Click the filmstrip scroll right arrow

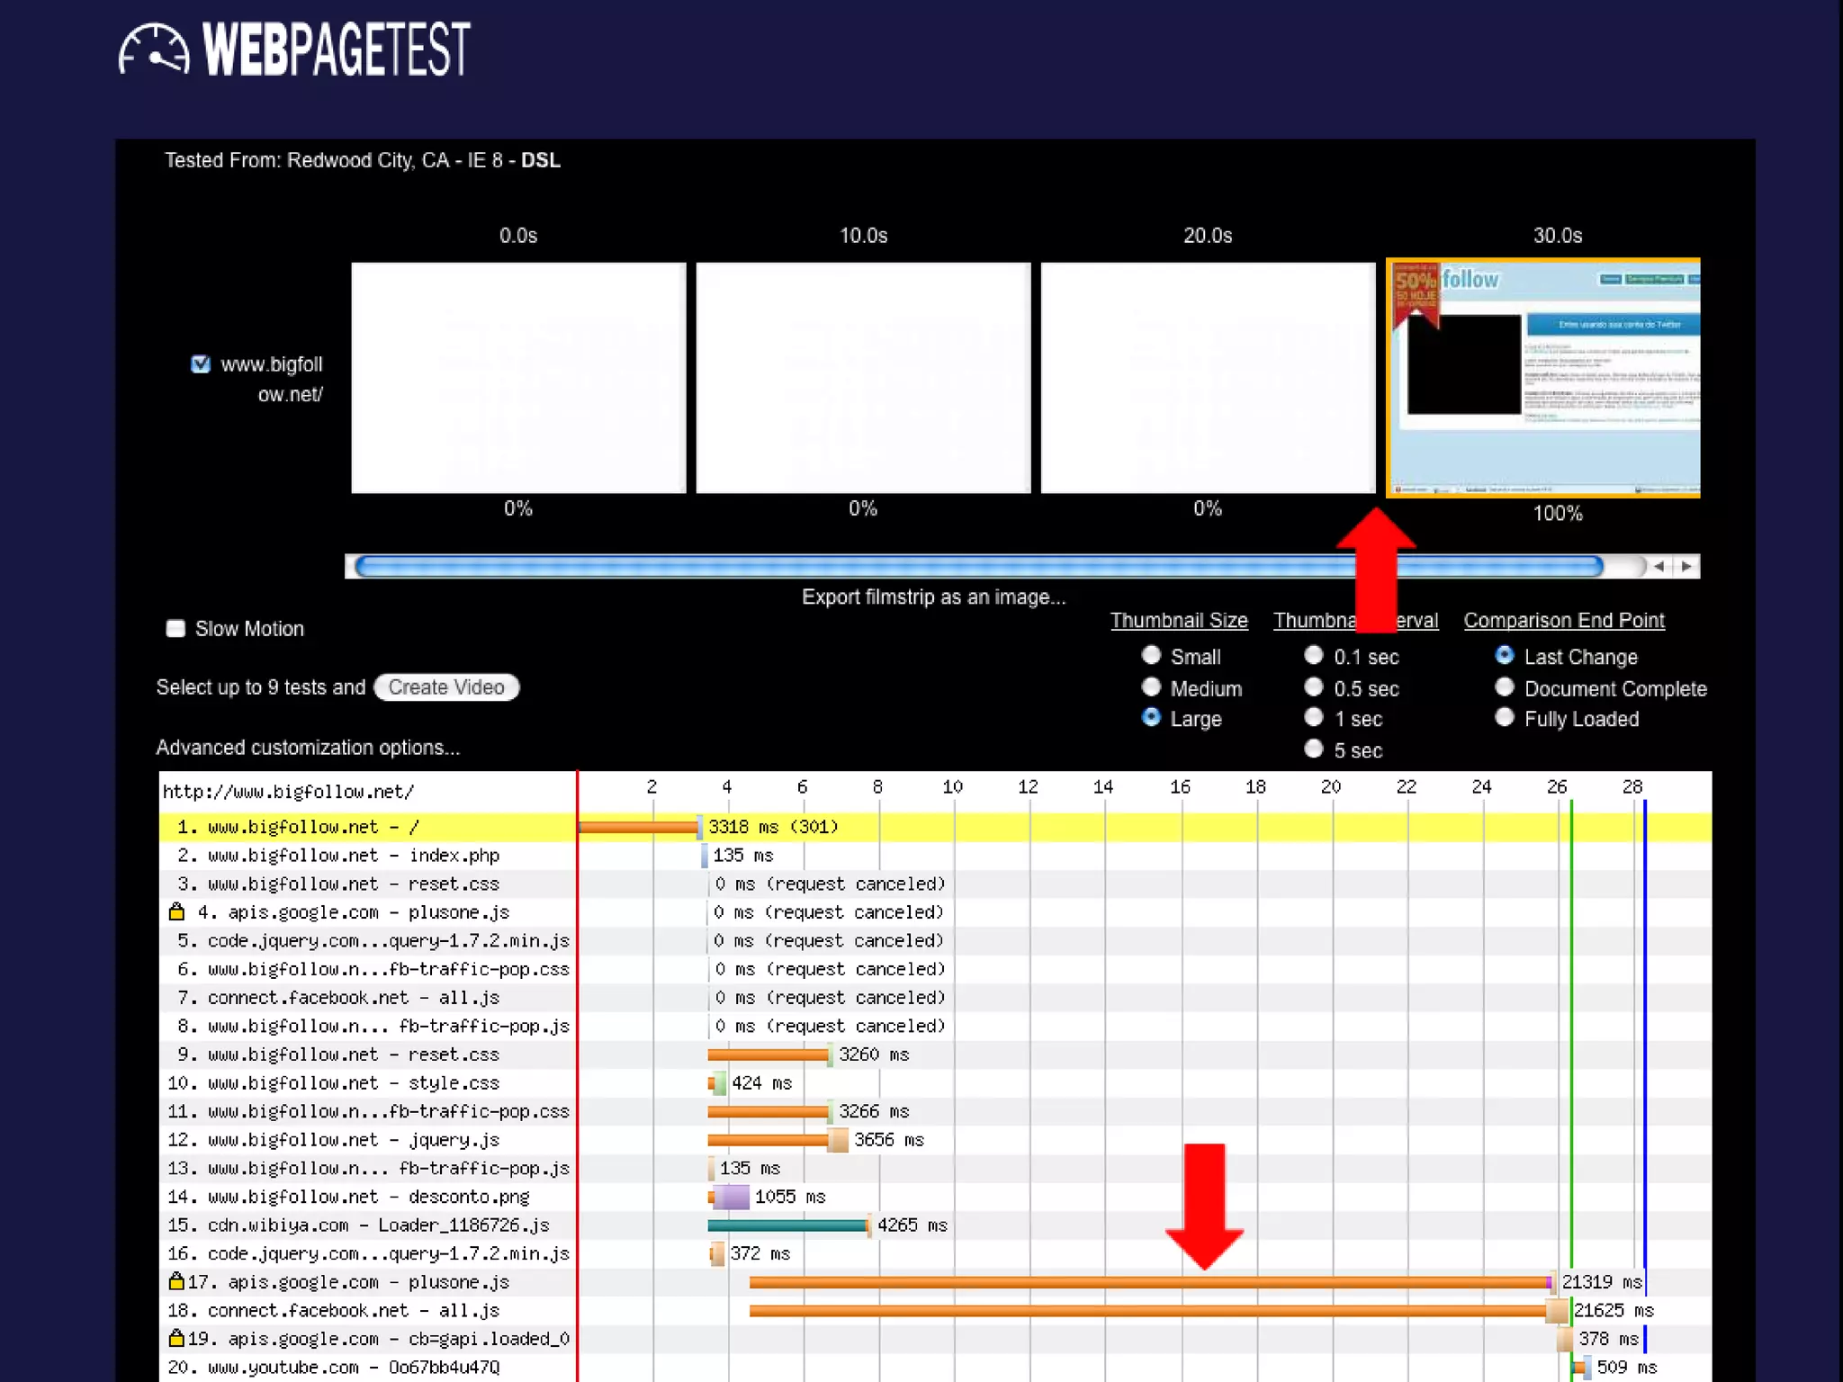[1686, 566]
